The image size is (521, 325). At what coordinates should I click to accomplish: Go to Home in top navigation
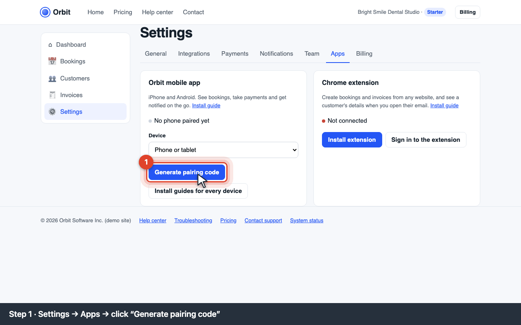pyautogui.click(x=96, y=12)
